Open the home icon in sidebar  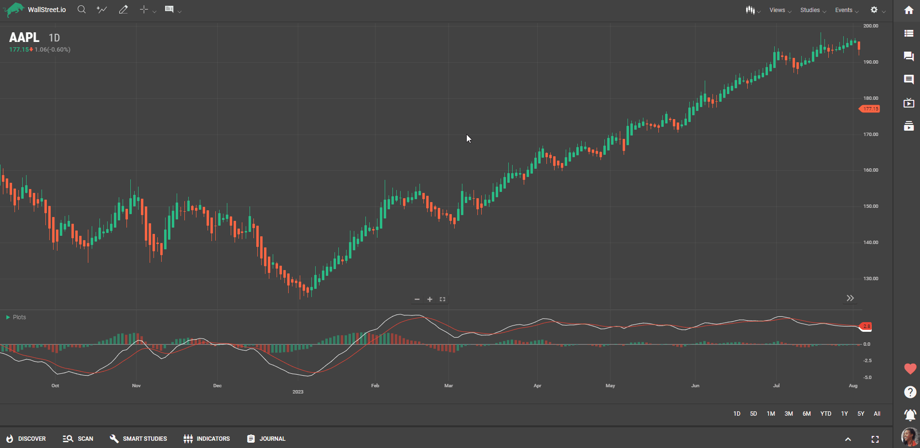click(x=909, y=10)
